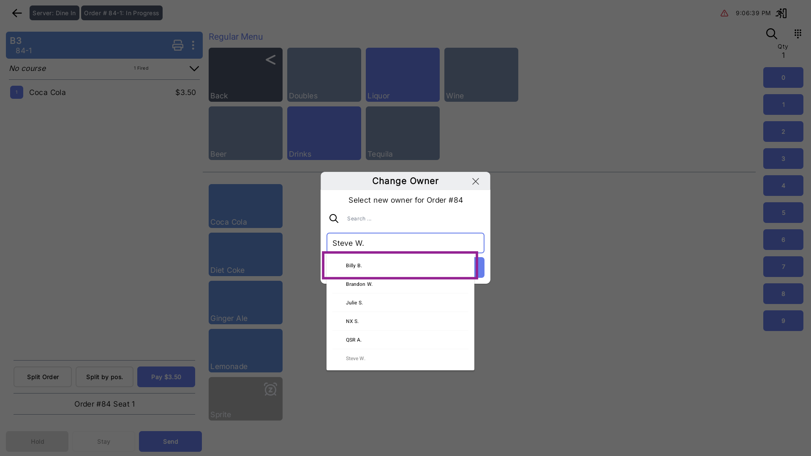This screenshot has height=456, width=811.
Task: Click the print receipt icon
Action: pos(177,45)
